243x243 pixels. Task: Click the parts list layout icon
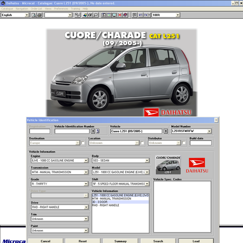point(104,15)
